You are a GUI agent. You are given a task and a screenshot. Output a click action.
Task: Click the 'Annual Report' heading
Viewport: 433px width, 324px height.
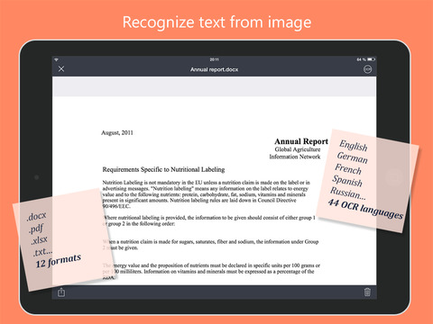[301, 141]
